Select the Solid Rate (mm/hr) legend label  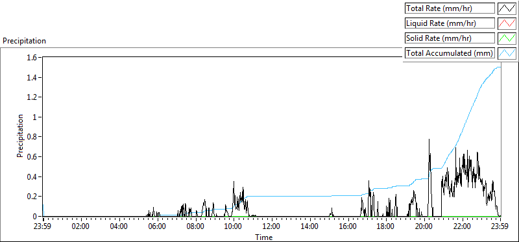[439, 38]
